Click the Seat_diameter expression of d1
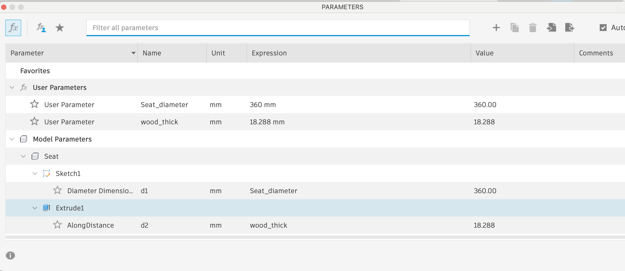Viewport: 625px width, 271px height. (x=273, y=191)
